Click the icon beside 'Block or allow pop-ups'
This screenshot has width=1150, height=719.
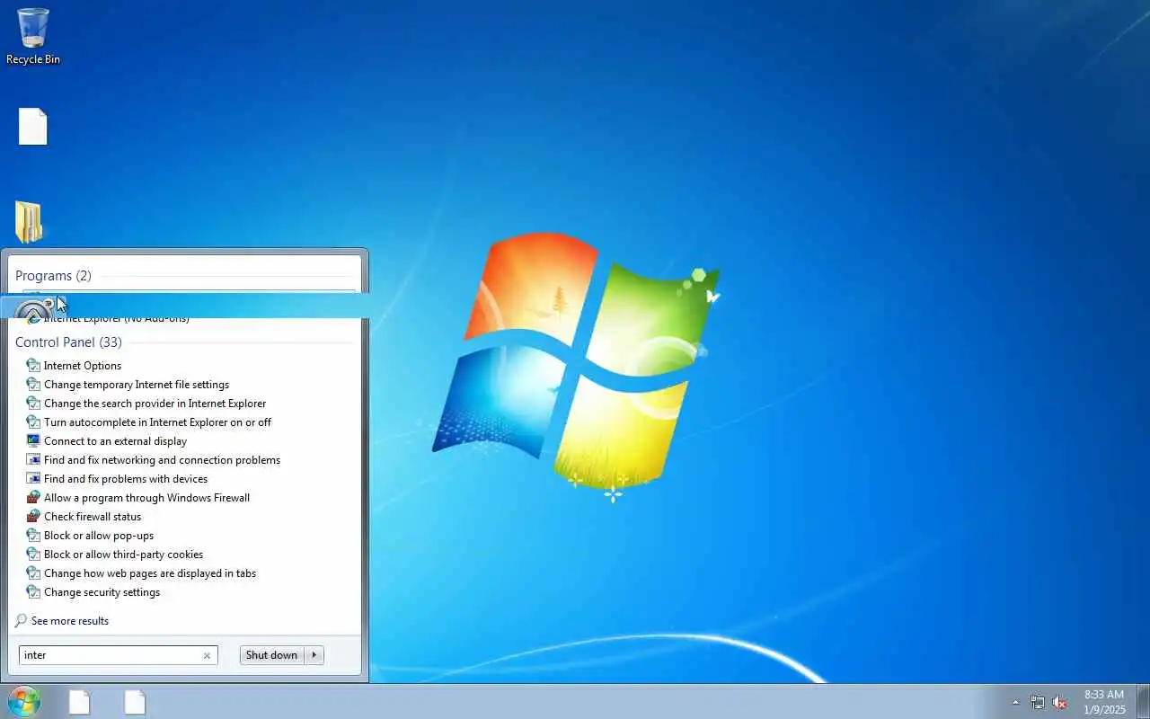coord(33,536)
